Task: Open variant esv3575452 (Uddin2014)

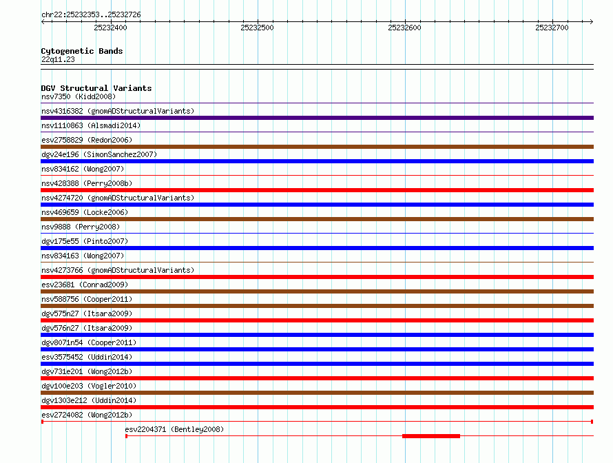Action: [87, 357]
